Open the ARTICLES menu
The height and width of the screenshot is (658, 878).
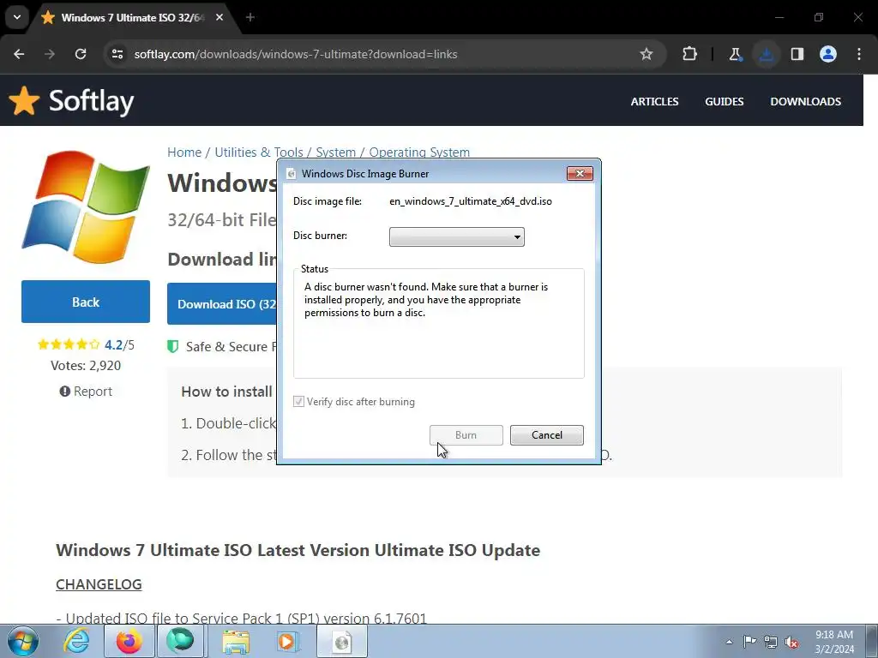point(654,102)
